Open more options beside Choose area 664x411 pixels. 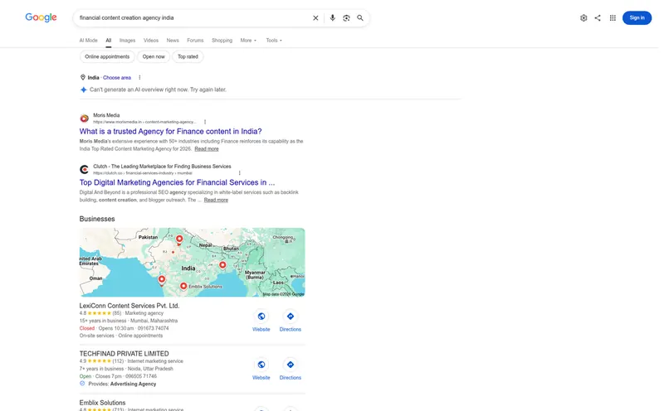139,77
